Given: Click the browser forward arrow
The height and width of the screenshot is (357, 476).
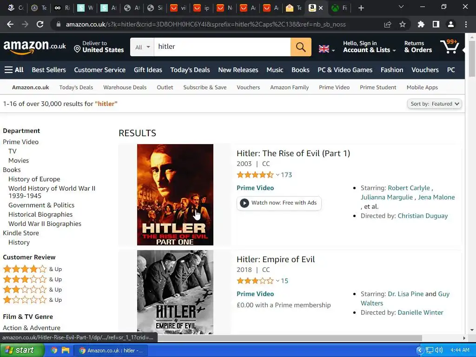Looking at the screenshot, I should pyautogui.click(x=25, y=24).
